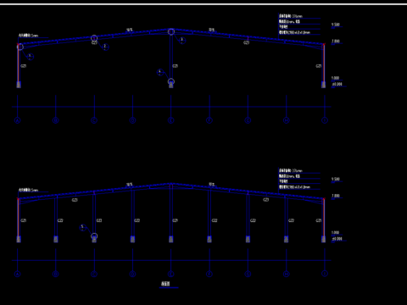
Task: Click the ±0.000 elevation mark in lower drawing
Action: coord(337,240)
